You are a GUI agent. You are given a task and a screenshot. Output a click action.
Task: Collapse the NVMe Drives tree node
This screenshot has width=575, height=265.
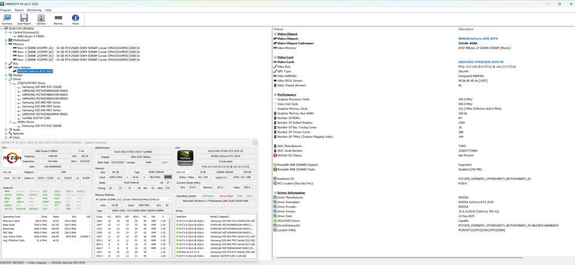pyautogui.click(x=10, y=122)
